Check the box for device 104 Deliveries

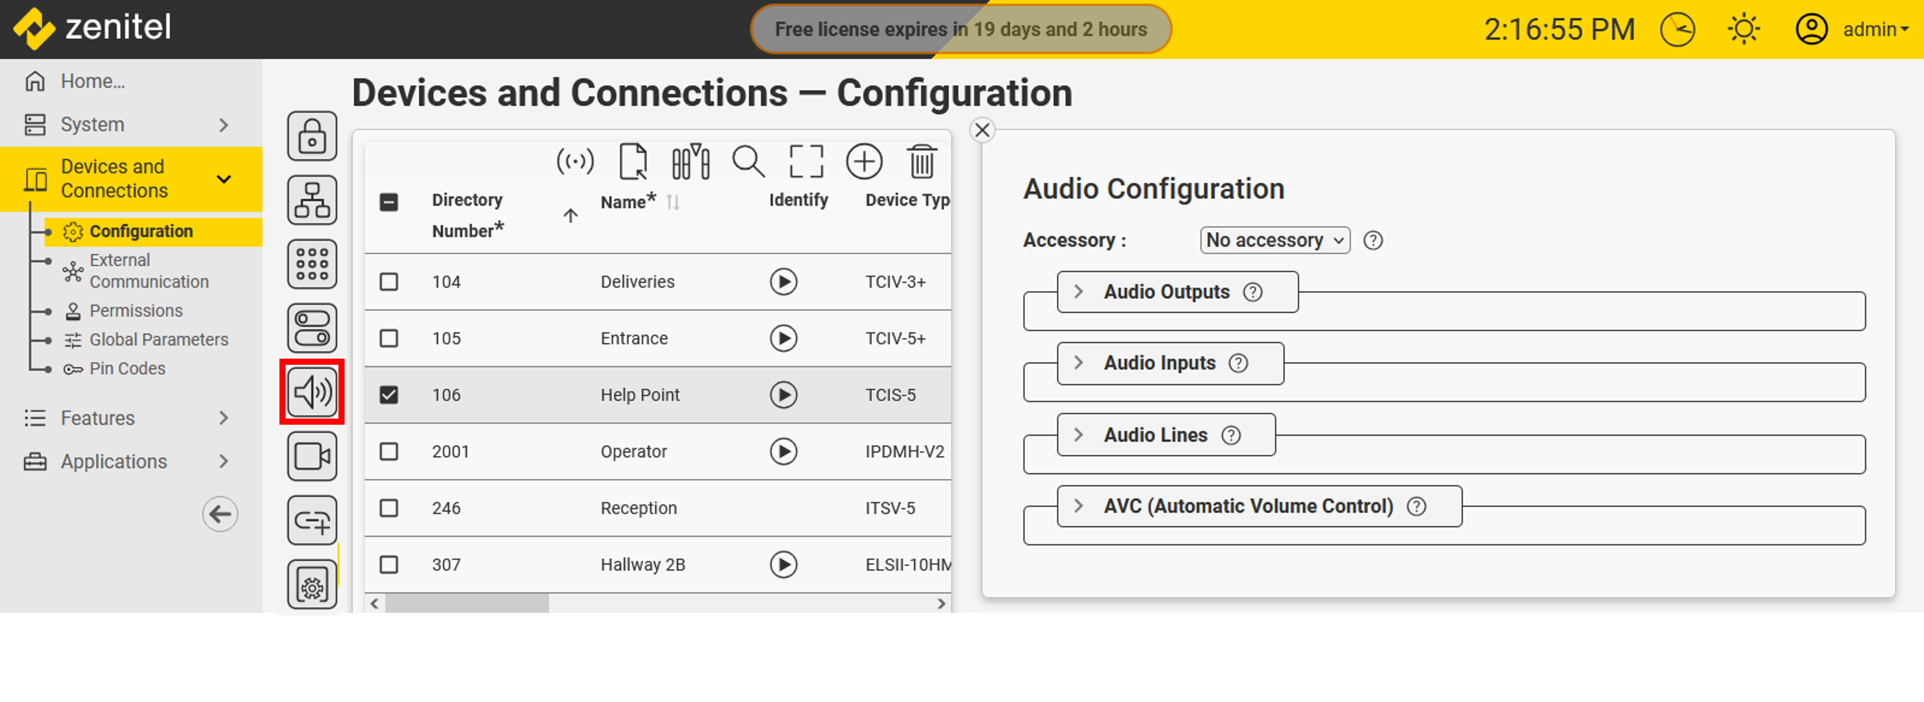(389, 282)
